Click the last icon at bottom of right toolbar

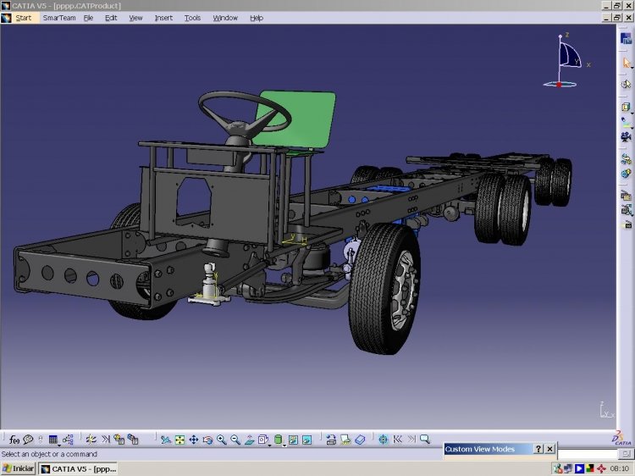[x=627, y=224]
